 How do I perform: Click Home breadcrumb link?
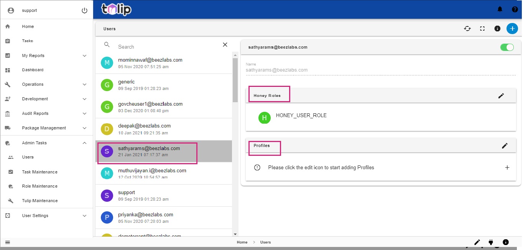tap(242, 242)
